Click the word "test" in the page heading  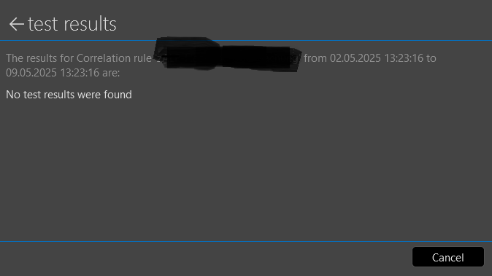coord(42,25)
